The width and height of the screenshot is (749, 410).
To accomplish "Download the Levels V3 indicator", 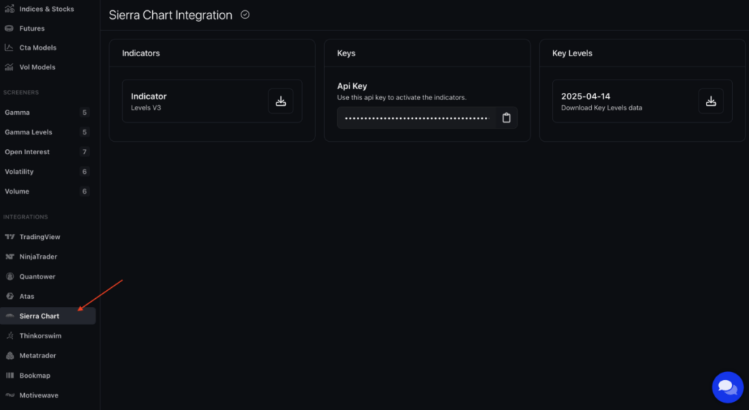I will (280, 102).
